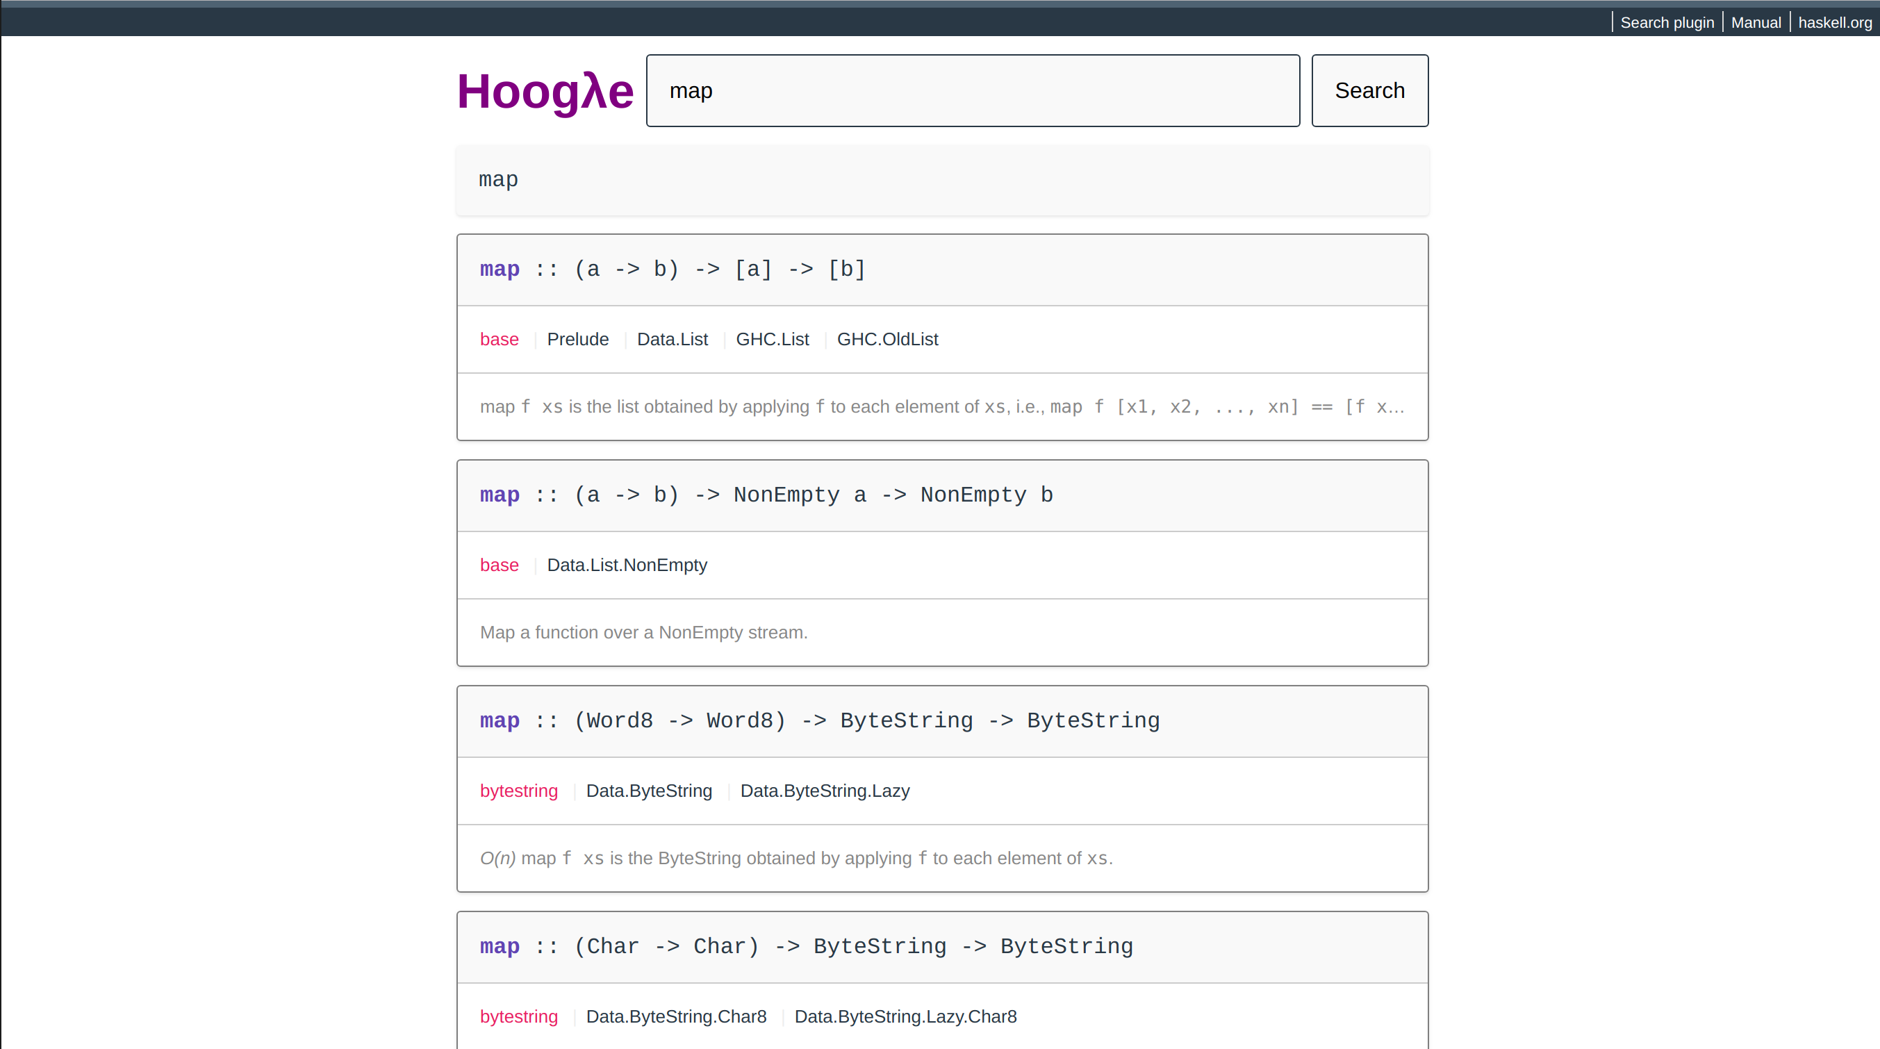
Task: Click the O(n) map f xs ByteString description
Action: [796, 858]
